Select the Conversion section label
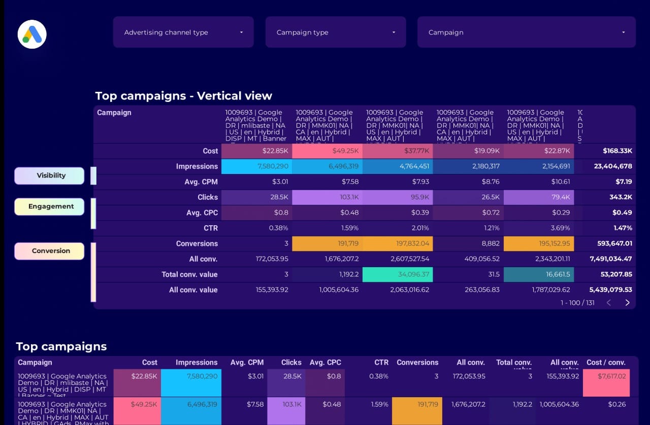Image resolution: width=650 pixels, height=425 pixels. [x=49, y=251]
